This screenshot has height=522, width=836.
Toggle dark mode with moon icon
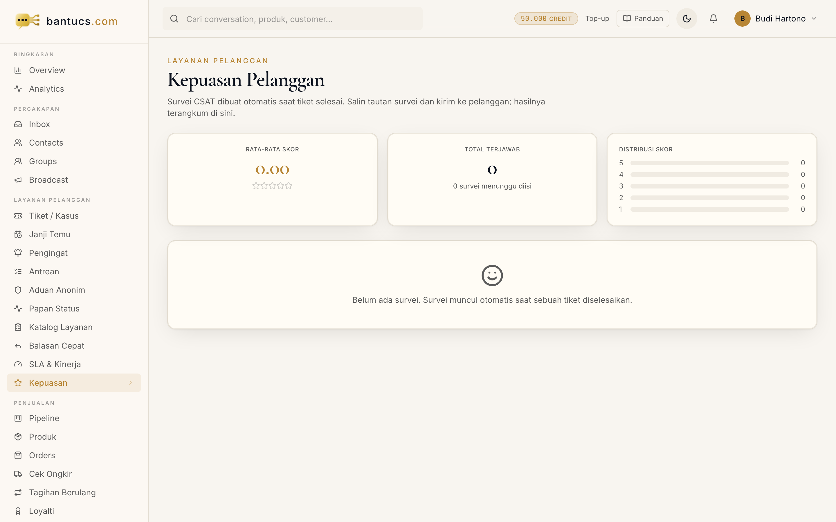pos(687,19)
